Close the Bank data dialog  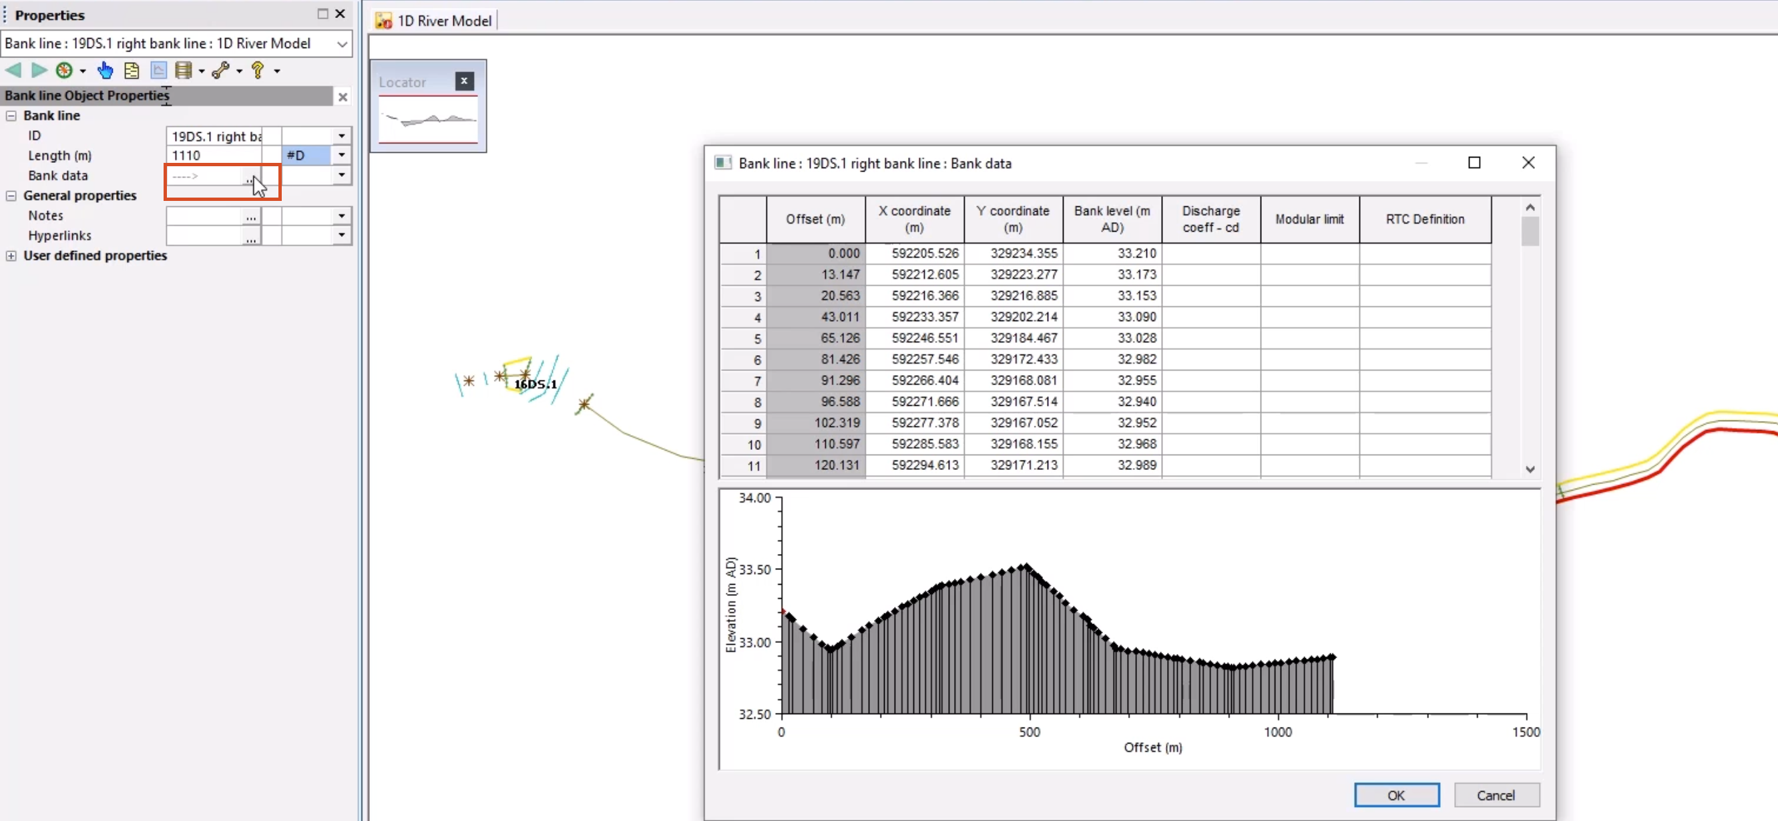point(1528,163)
